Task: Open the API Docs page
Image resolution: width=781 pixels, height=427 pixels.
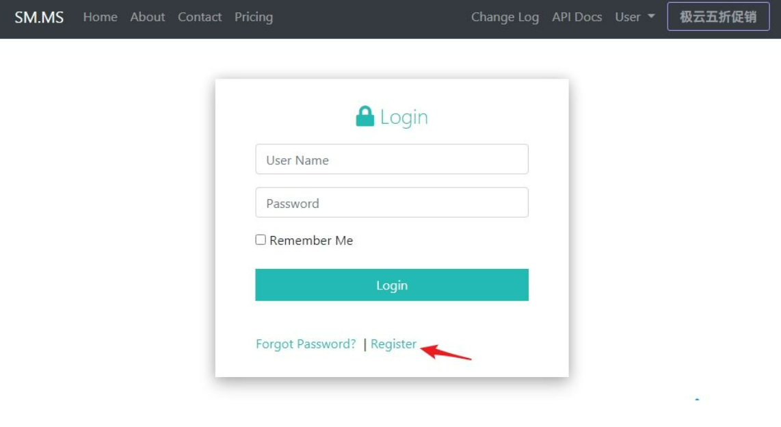Action: point(577,17)
